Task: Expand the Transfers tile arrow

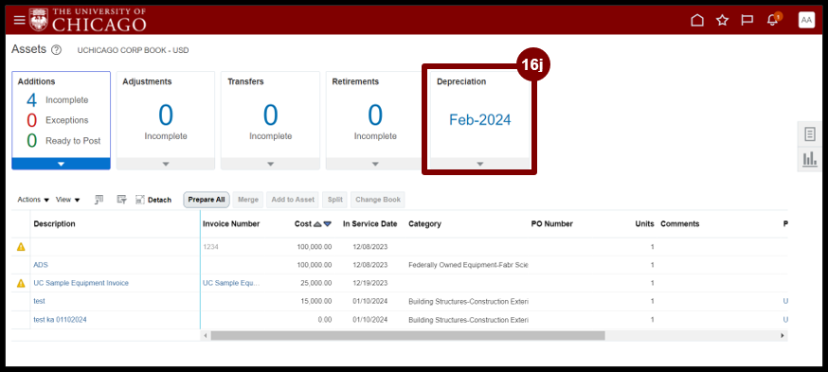Action: pos(270,164)
